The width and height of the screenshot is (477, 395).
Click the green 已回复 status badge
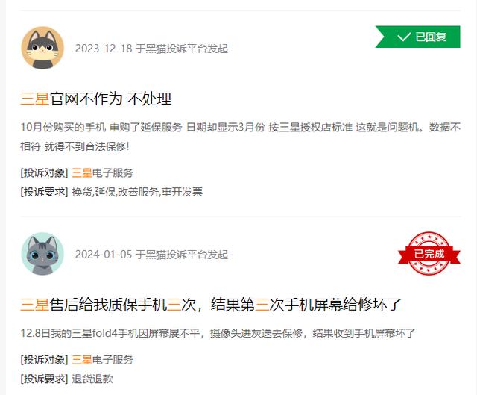[x=417, y=37]
